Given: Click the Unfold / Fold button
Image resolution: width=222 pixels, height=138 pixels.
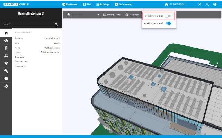Looking at the screenshot, I should [x=112, y=15].
